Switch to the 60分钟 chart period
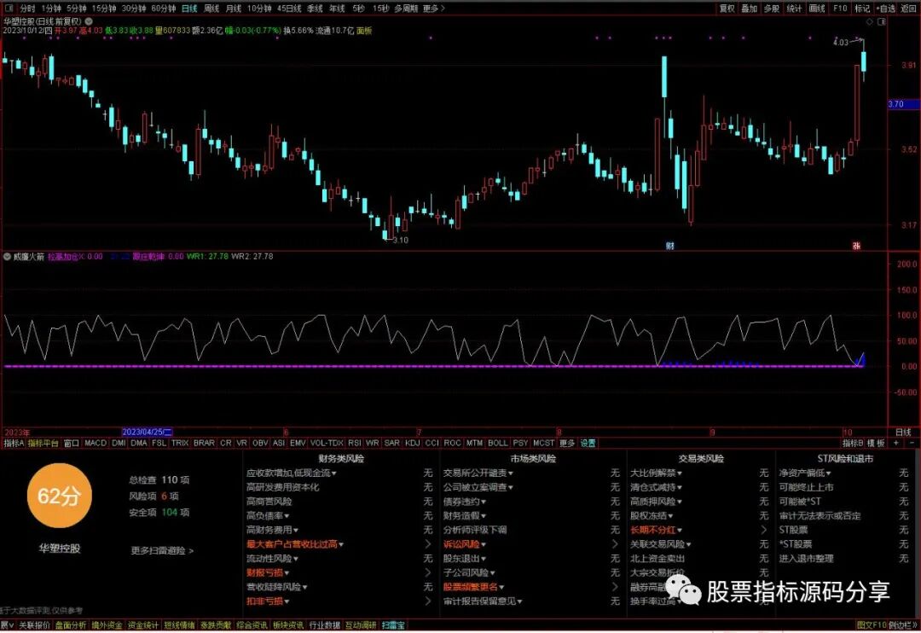 coord(163,9)
